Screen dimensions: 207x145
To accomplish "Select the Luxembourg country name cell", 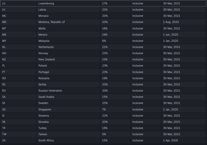I will tap(68, 3).
